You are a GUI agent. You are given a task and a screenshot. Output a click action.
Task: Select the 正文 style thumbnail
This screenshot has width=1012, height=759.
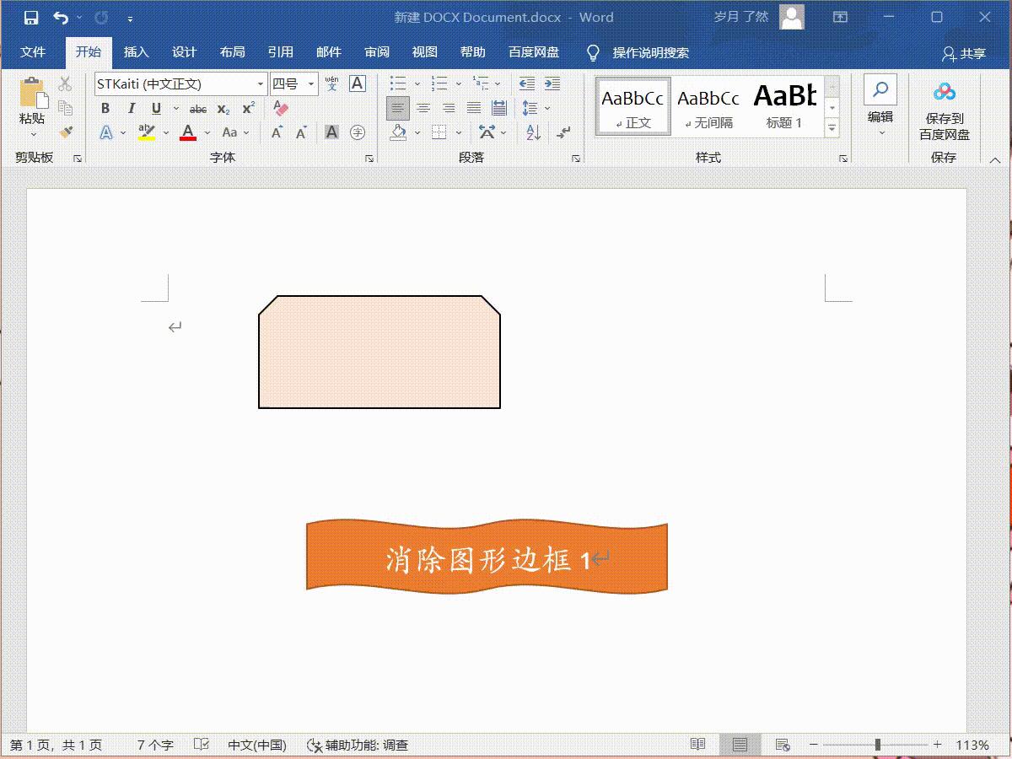(632, 105)
